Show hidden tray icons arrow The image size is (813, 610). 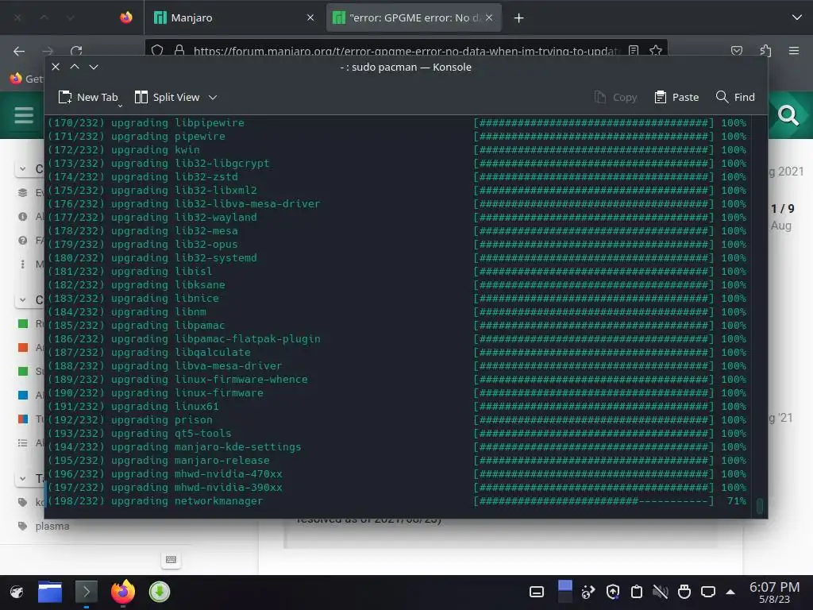tap(730, 592)
